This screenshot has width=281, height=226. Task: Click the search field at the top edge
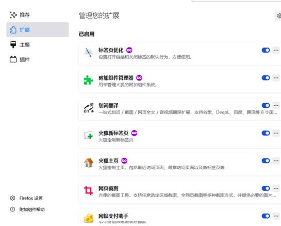click(236, 1)
